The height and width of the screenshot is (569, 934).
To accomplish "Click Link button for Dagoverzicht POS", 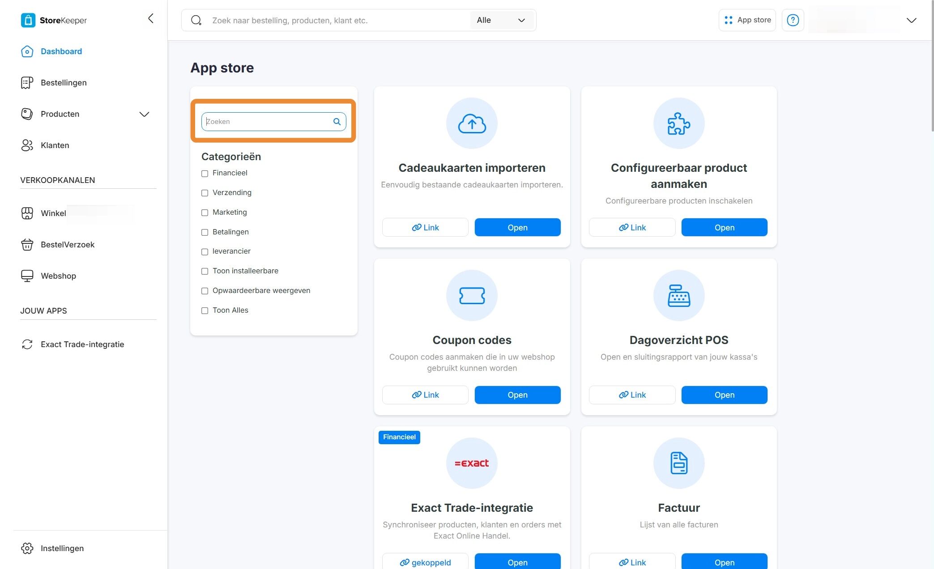I will [632, 395].
